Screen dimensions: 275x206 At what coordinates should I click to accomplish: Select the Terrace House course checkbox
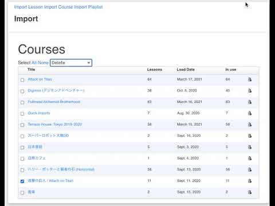[x=22, y=125]
